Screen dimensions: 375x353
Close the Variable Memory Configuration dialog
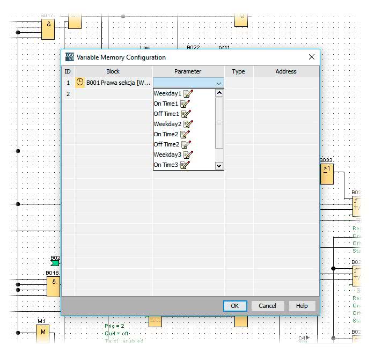(x=311, y=57)
